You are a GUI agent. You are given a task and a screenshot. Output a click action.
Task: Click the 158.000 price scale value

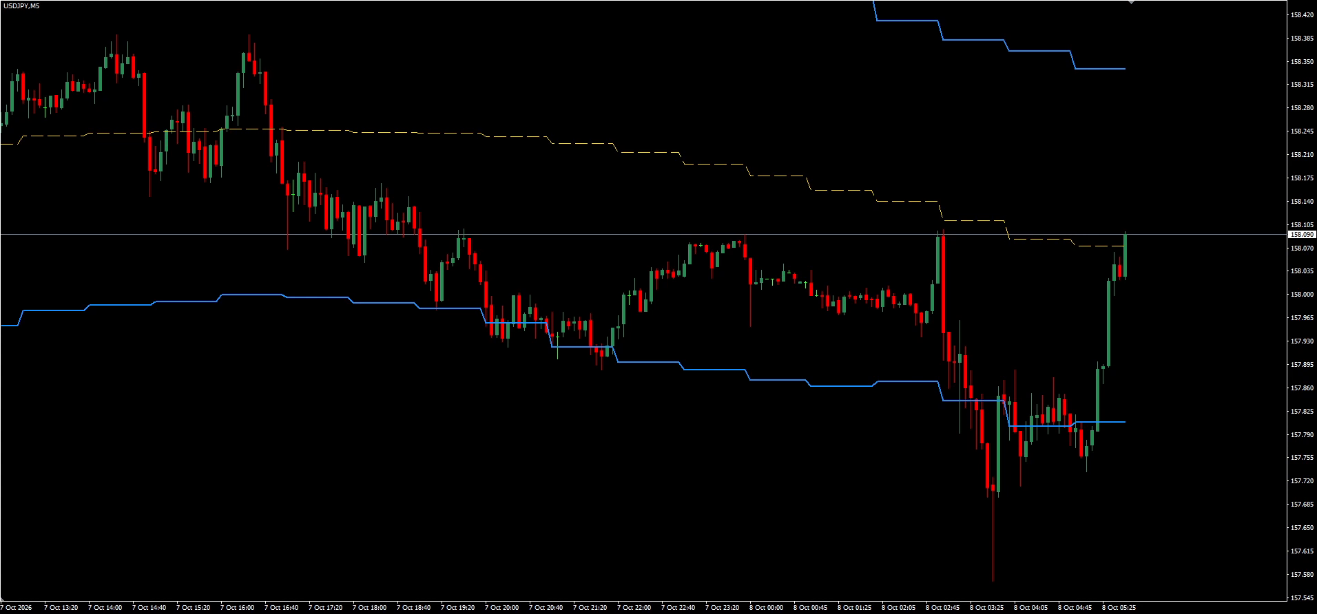[x=1301, y=295]
